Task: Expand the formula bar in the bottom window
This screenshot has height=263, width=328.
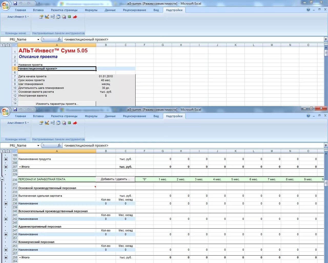Action: coord(326,145)
